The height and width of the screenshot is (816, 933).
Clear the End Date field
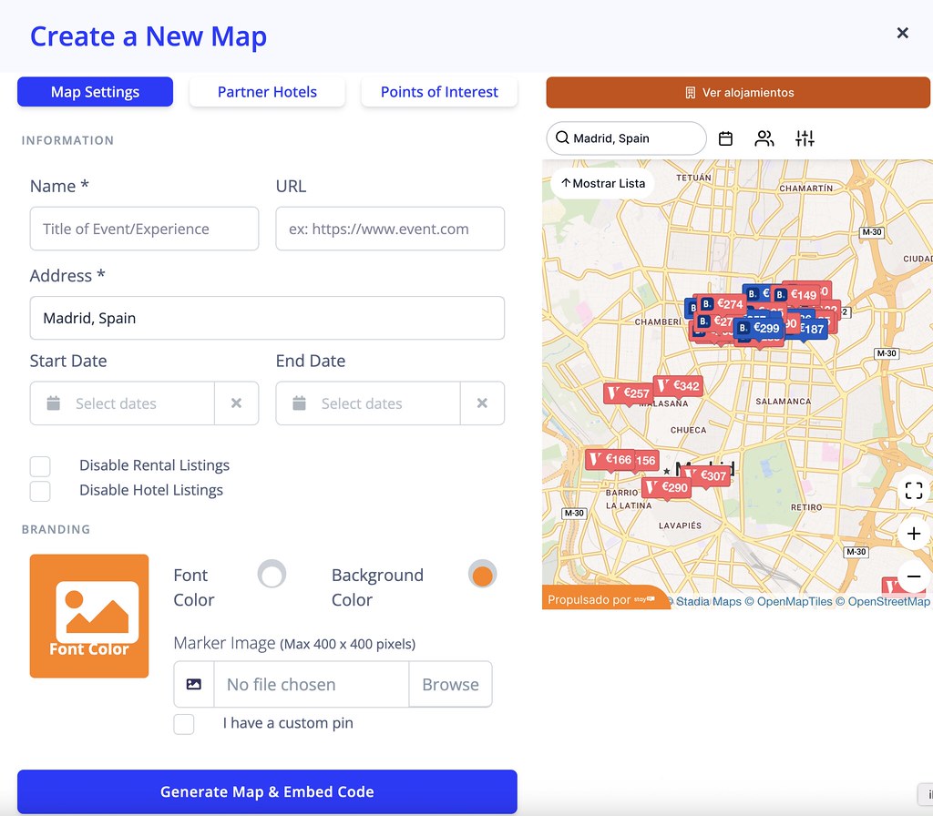coord(482,403)
